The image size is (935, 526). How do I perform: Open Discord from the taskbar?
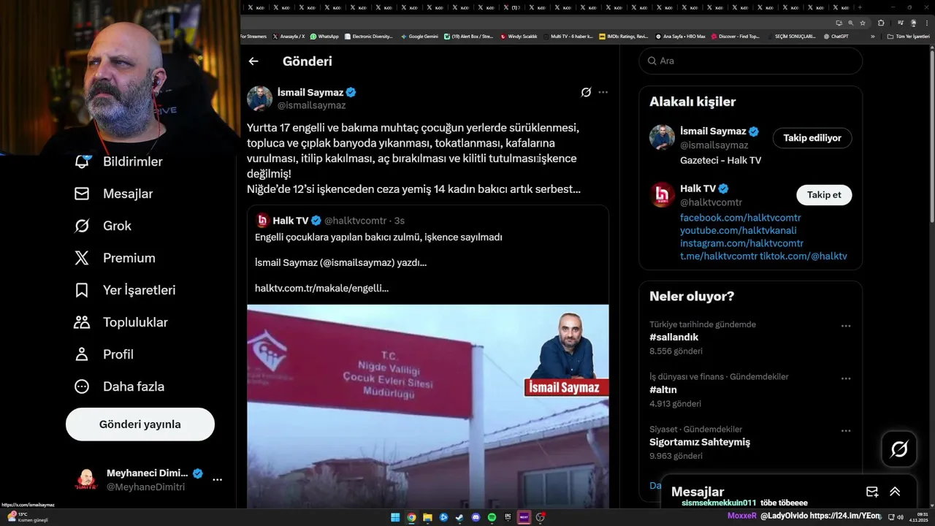pyautogui.click(x=476, y=517)
